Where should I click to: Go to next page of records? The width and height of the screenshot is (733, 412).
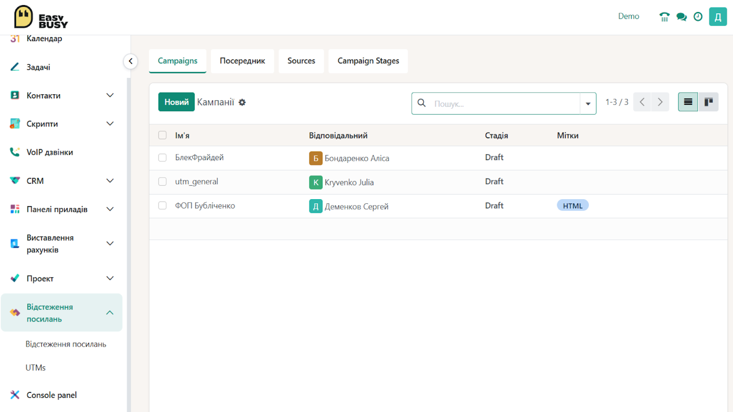(660, 102)
